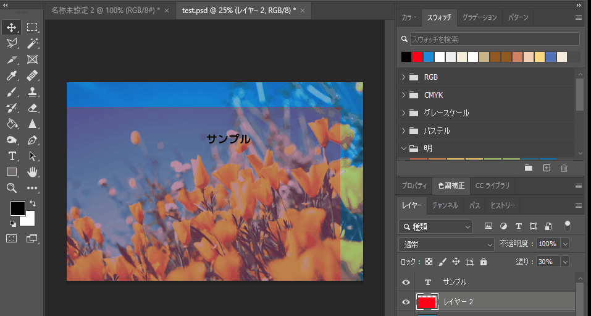Change the screen mode icon

(32, 239)
